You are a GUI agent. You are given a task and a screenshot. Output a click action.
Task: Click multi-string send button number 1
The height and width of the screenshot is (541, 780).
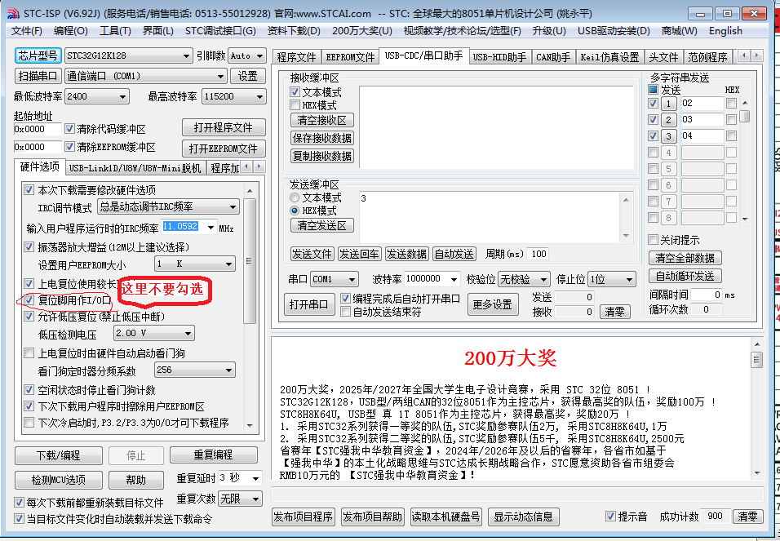[x=668, y=104]
